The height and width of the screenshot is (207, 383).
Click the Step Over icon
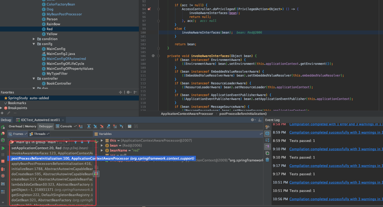pyautogui.click(x=89, y=126)
